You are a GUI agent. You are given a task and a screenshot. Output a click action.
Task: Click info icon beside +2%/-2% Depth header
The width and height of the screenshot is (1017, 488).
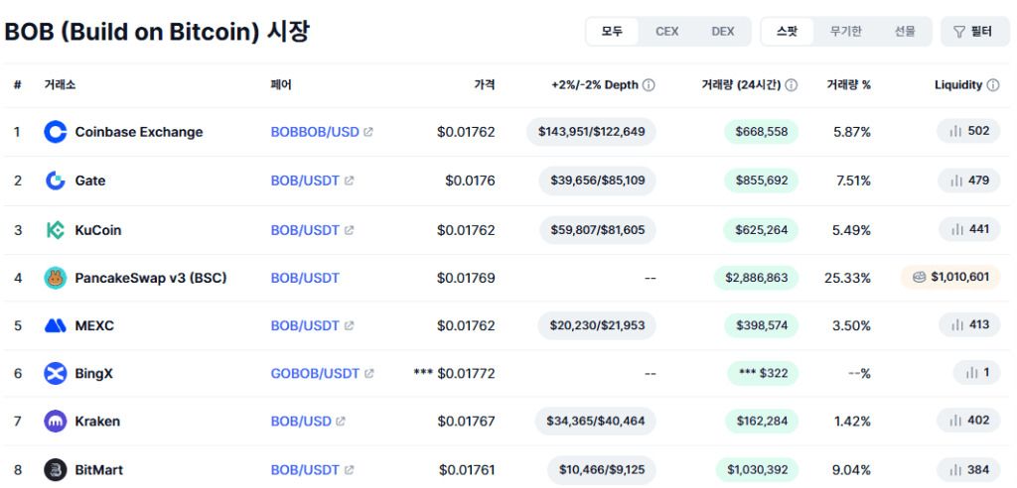(649, 85)
